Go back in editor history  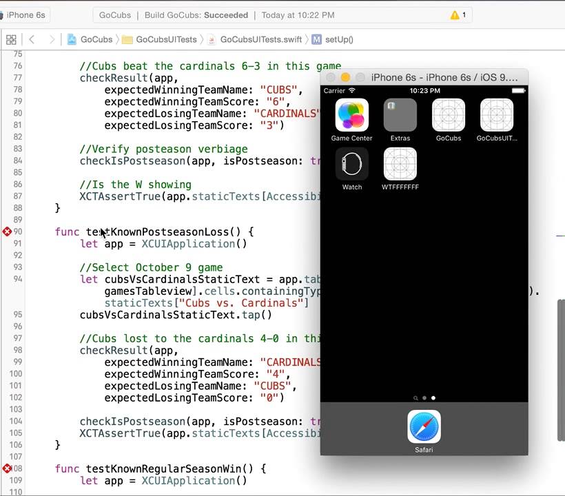click(32, 39)
